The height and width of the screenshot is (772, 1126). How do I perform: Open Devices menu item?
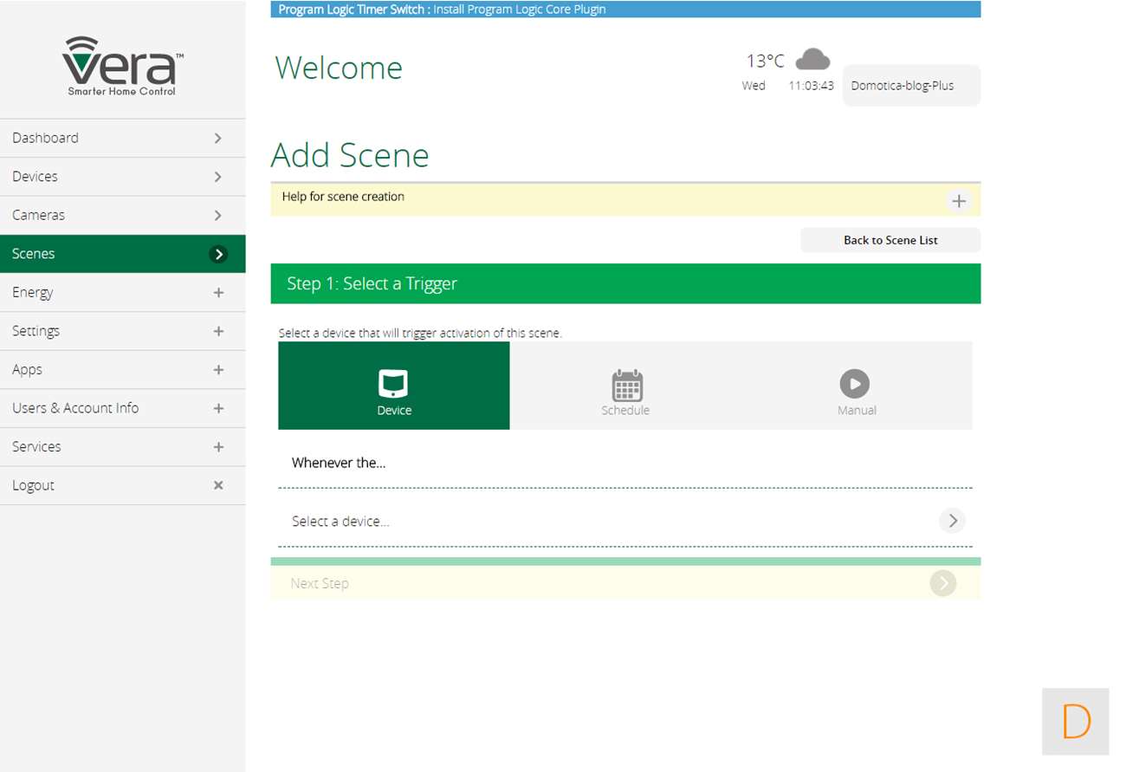pyautogui.click(x=122, y=177)
